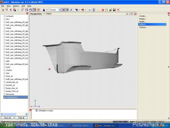
Task: Open the File menu
Action: pyautogui.click(x=3, y=6)
